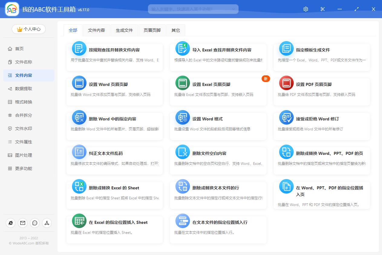Click the scissors tool icon in the title bar
Viewport: 382px width, 255px height.
(x=322, y=9)
